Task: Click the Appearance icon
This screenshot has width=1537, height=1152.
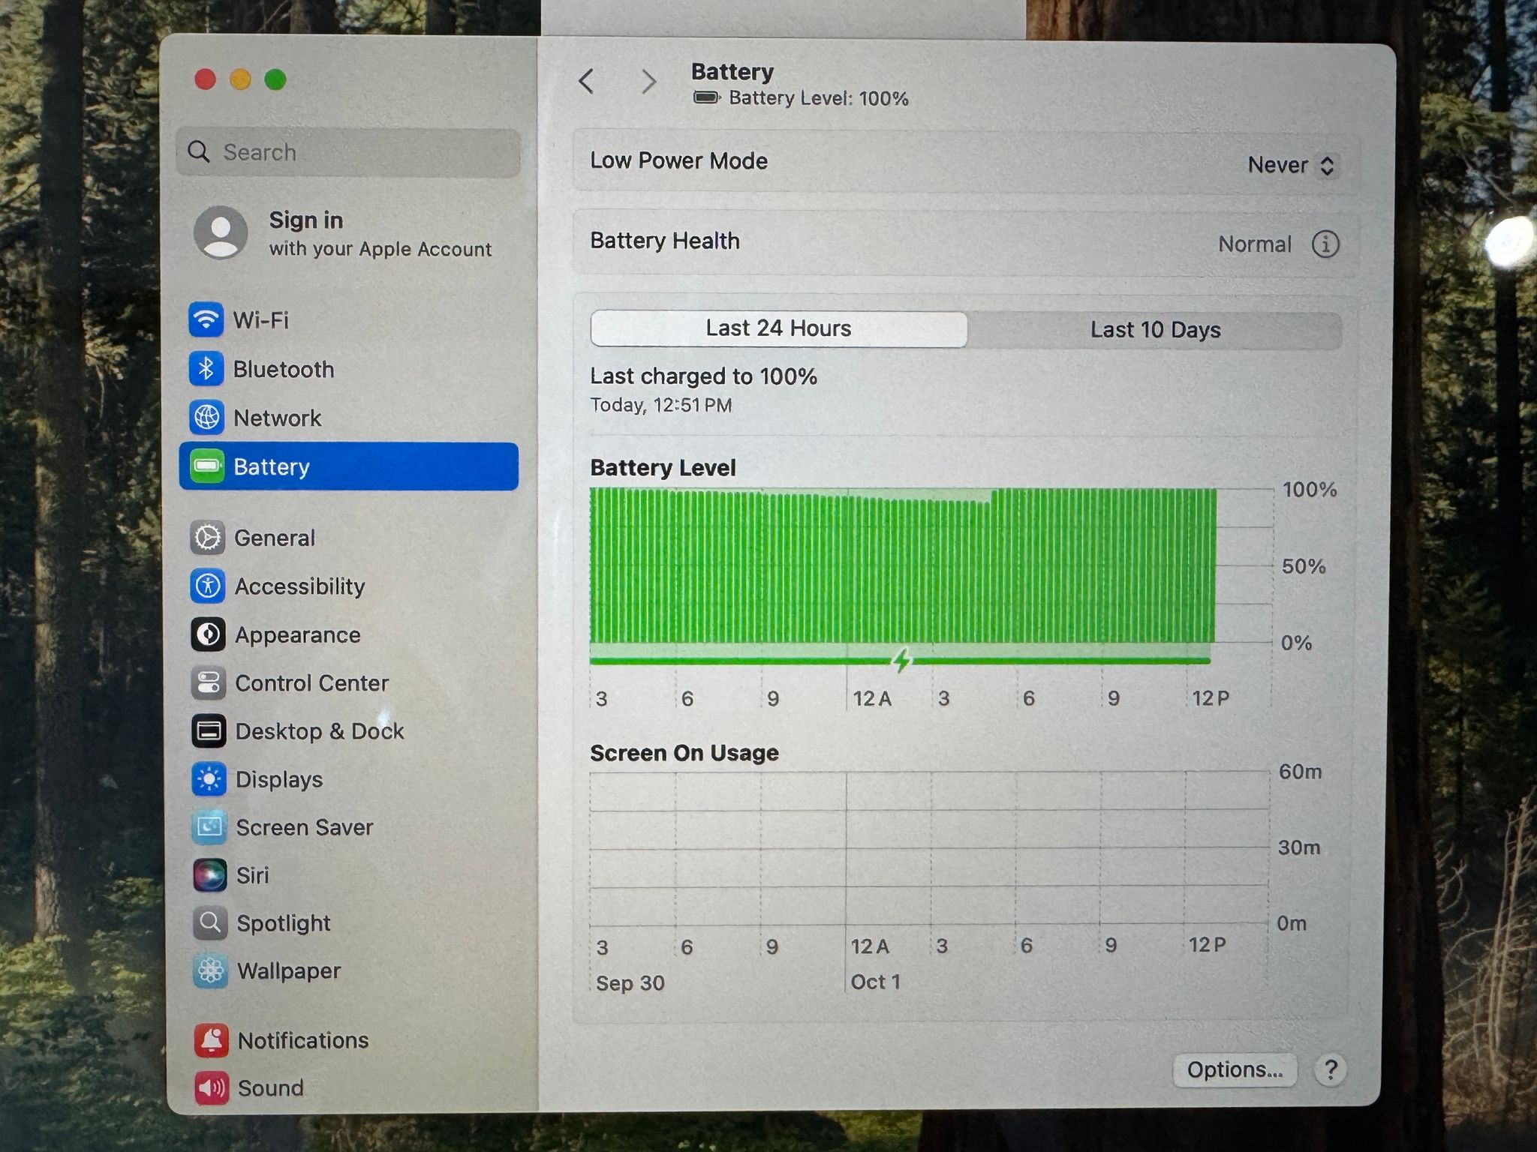Action: 208,634
